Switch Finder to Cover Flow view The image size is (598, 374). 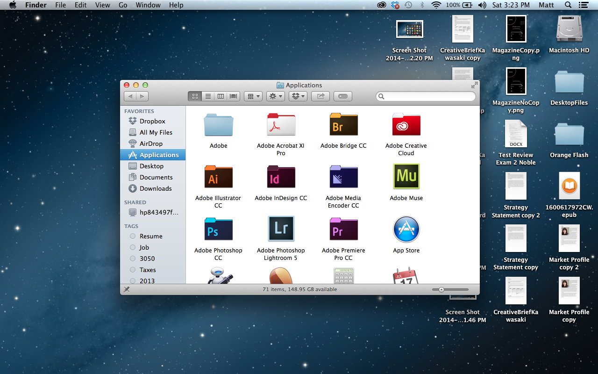[x=234, y=96]
